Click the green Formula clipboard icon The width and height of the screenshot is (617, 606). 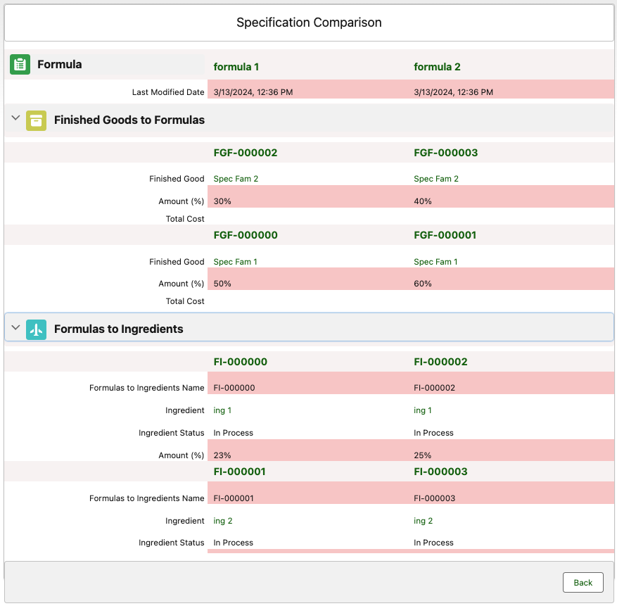point(20,65)
